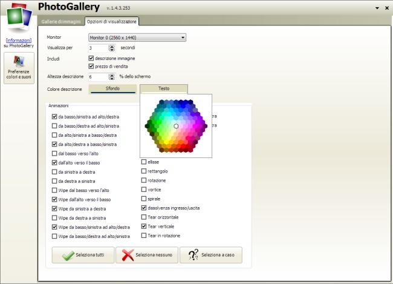Check Wipe dal basso verso l'alto
The height and width of the screenshot is (284, 393).
click(x=54, y=190)
